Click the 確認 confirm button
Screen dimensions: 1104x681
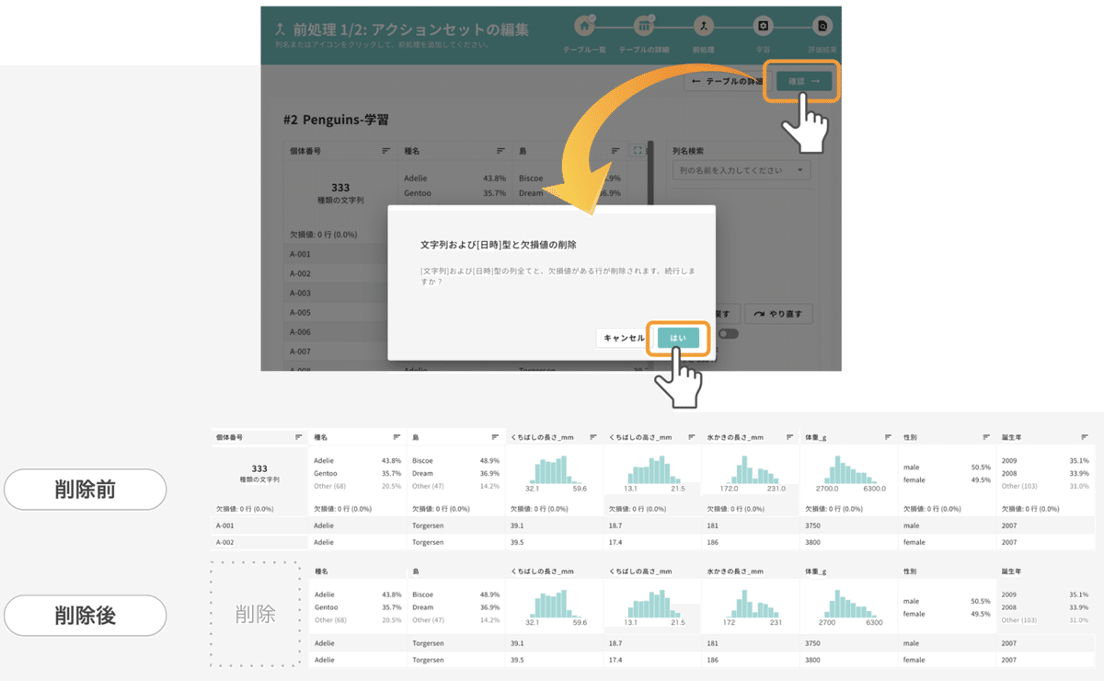[803, 82]
